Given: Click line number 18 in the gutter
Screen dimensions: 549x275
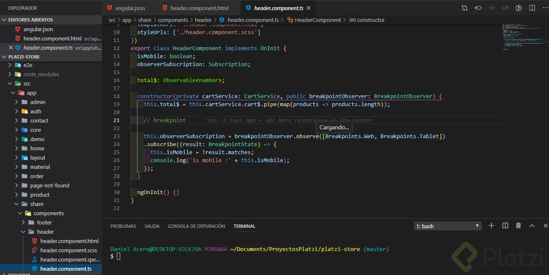Looking at the screenshot, I should coord(116,96).
